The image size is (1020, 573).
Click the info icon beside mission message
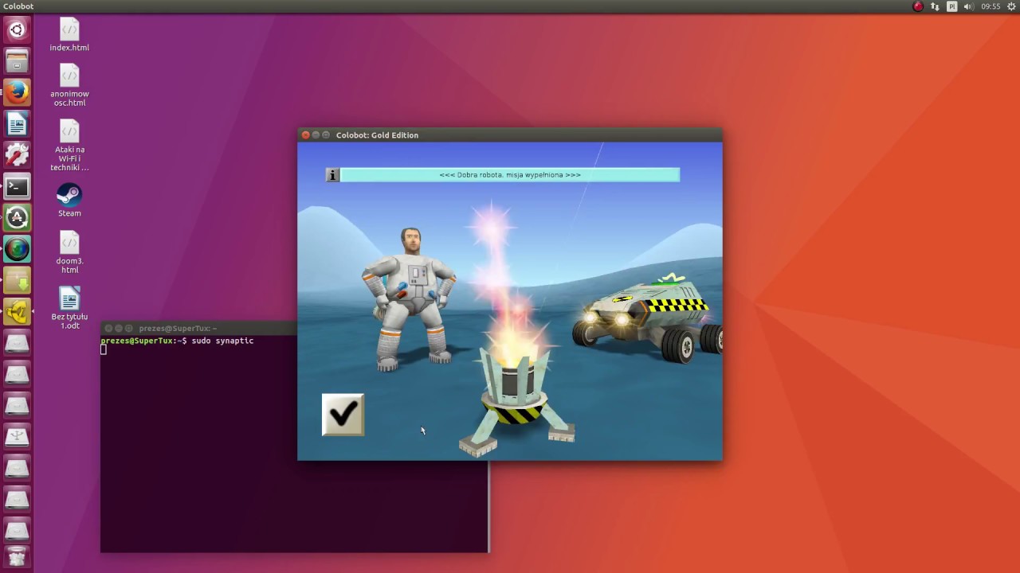(333, 175)
